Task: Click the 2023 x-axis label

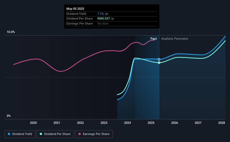Action: 104,123
